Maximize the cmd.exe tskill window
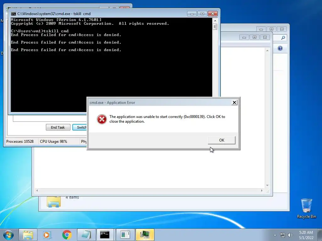Screen dimensions: 322x241 202,14
